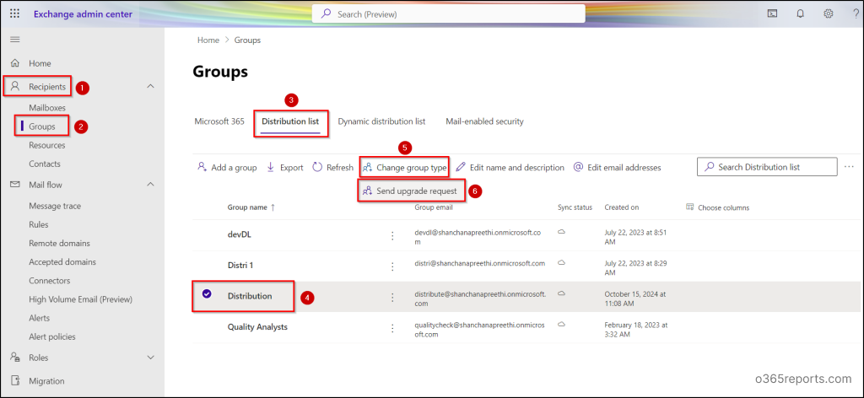This screenshot has width=864, height=398.
Task: Refresh the groups list
Action: pos(332,167)
